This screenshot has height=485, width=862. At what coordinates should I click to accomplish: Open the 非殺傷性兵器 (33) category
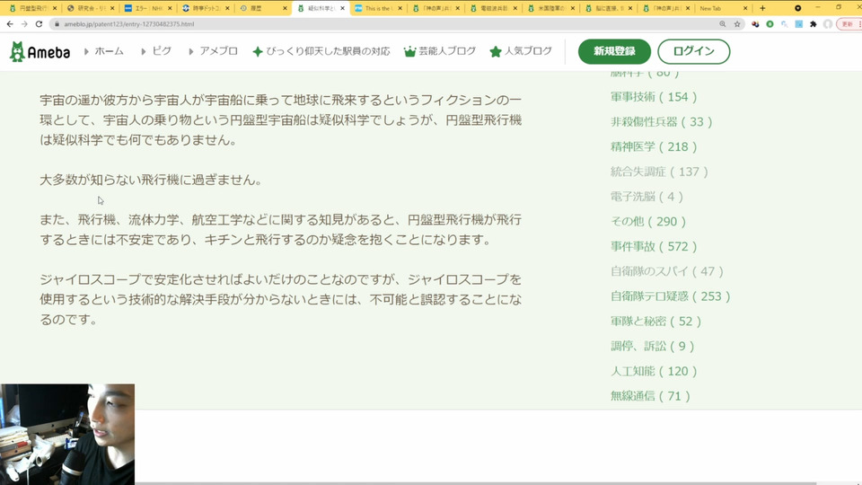[x=662, y=121]
